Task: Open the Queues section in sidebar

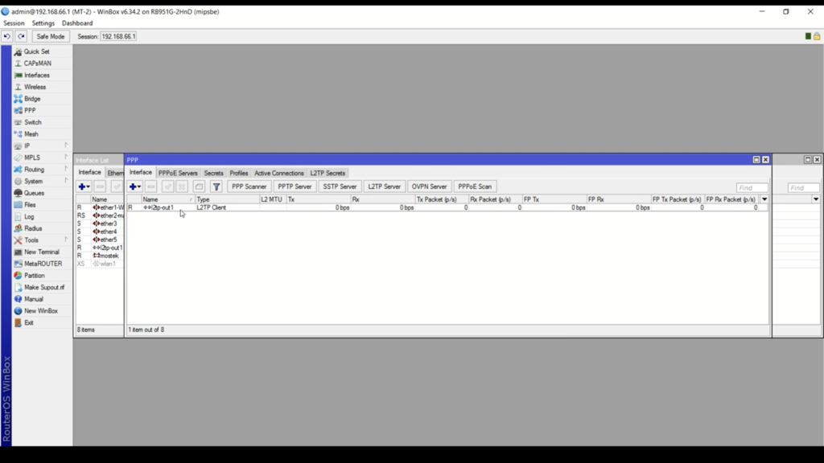Action: (34, 193)
